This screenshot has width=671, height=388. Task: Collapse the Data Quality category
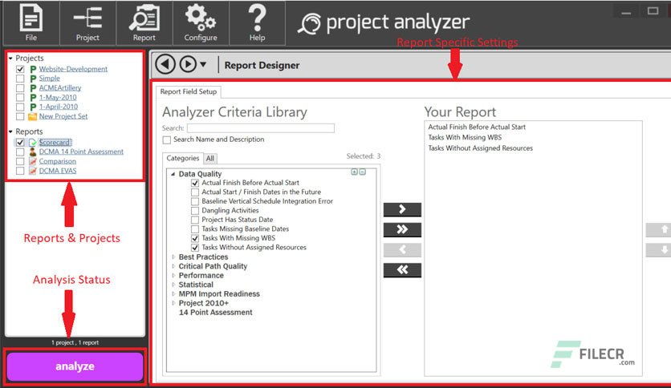click(x=173, y=174)
